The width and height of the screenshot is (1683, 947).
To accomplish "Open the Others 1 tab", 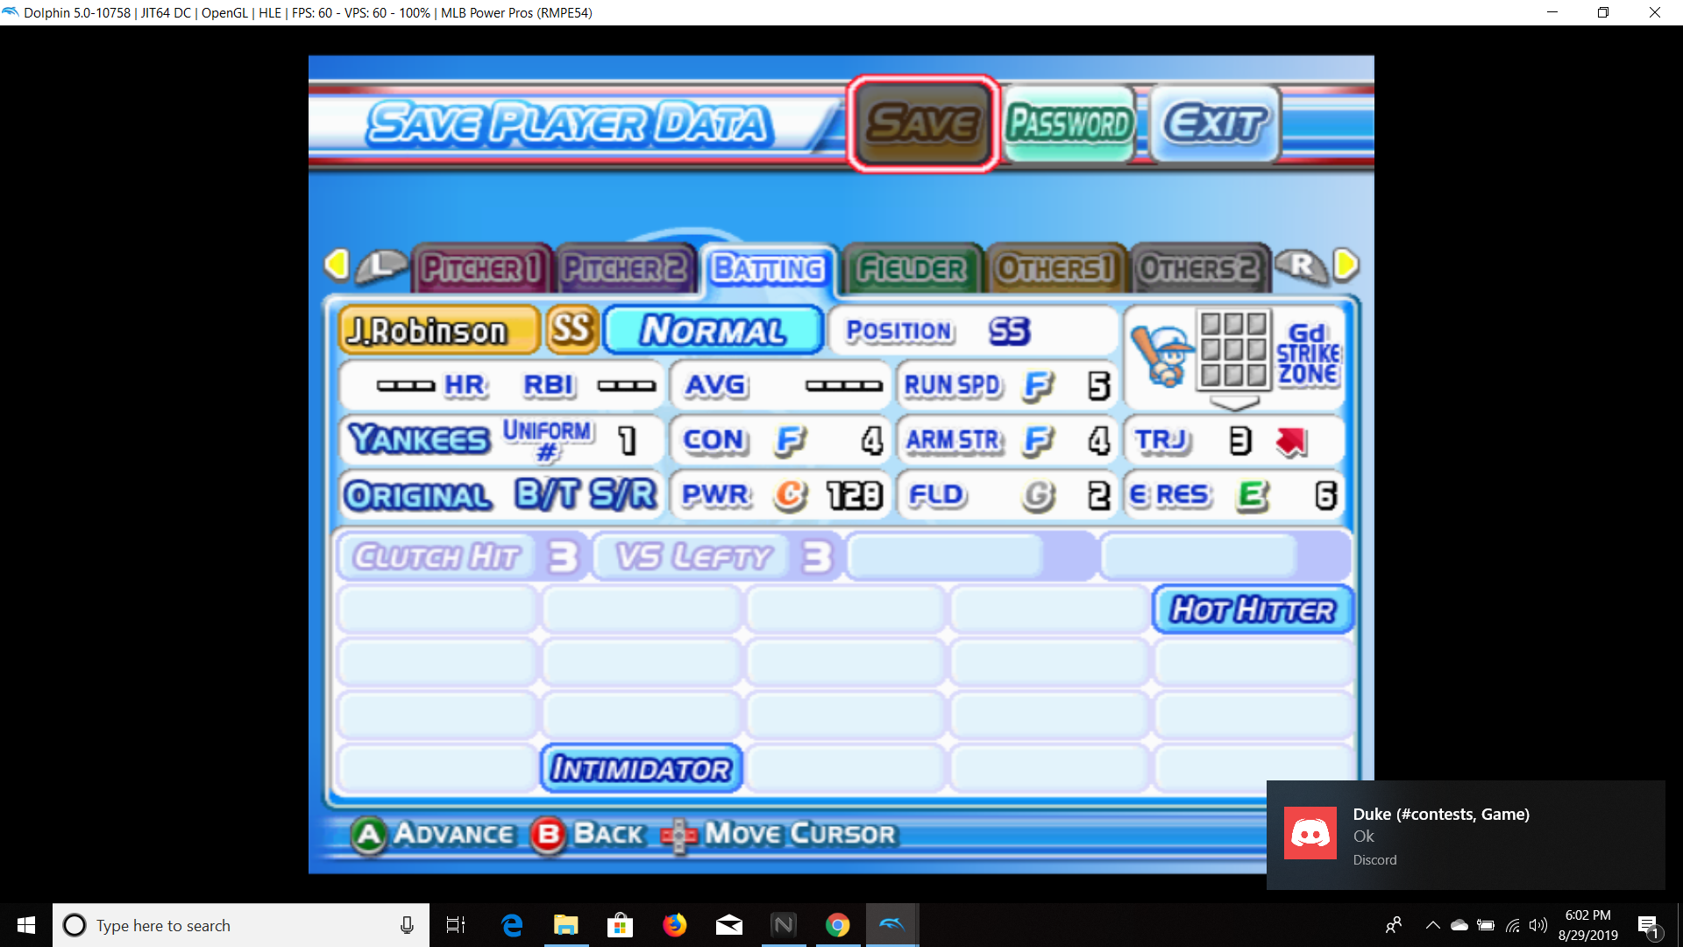I will (x=1055, y=267).
